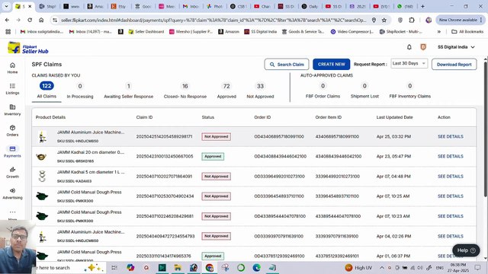
Task: See details for Apr 07, 10:25 AM claim
Action: pyautogui.click(x=451, y=196)
